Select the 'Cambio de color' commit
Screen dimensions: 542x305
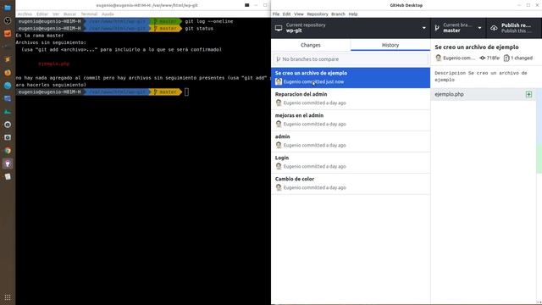(x=351, y=183)
